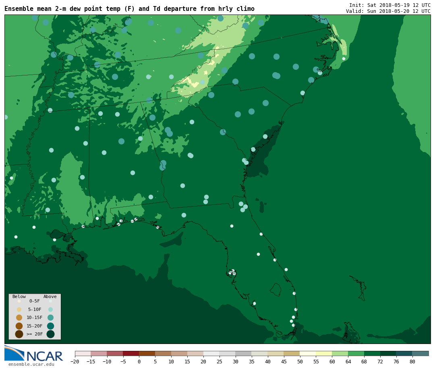435x369 pixels.
Task: Click the color bar swatch between -15 and -10
Action: click(99, 353)
